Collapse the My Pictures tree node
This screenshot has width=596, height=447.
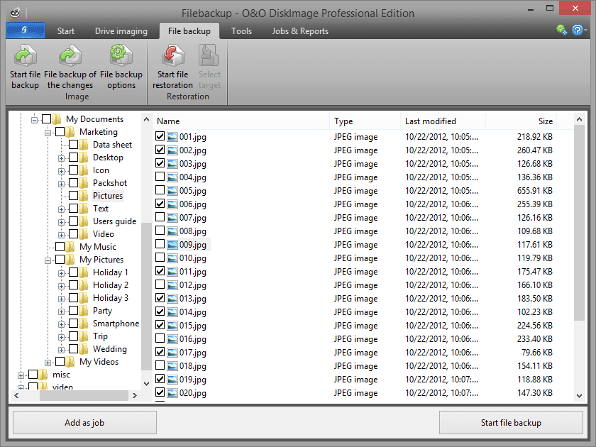click(x=48, y=260)
